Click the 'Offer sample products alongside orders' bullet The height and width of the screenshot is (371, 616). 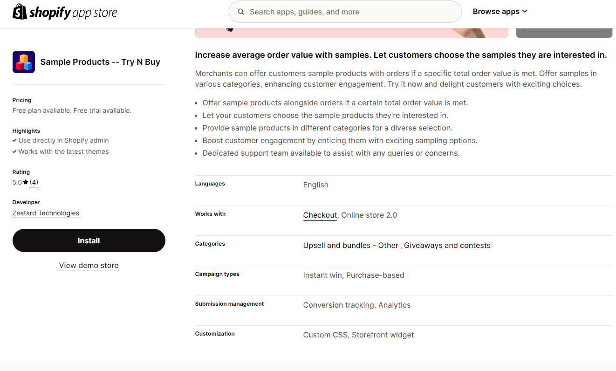point(335,103)
